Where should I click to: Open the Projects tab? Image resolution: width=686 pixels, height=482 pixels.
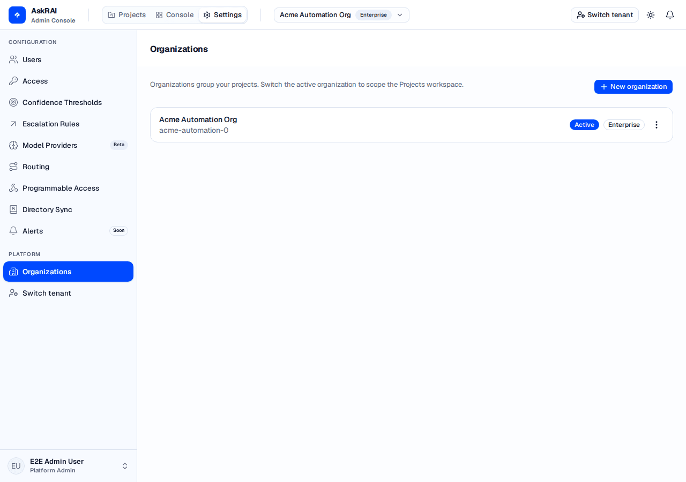[x=126, y=15]
